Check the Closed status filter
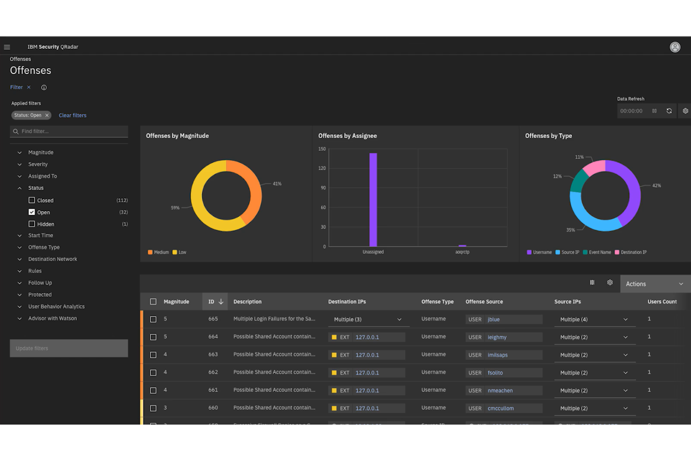The height and width of the screenshot is (461, 691). (31, 200)
